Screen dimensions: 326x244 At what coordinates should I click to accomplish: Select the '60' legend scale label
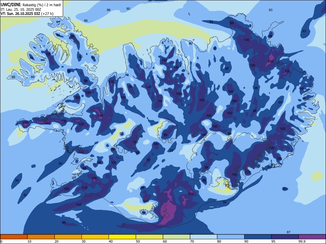(x=165, y=241)
